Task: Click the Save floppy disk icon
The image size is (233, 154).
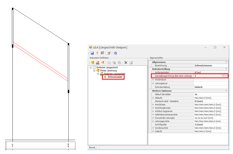Action: coord(92,53)
